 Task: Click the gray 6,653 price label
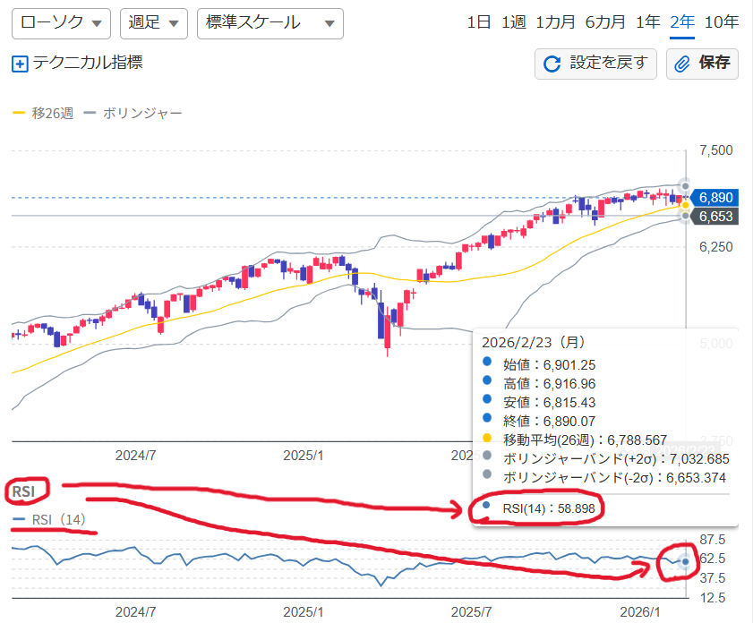(716, 216)
